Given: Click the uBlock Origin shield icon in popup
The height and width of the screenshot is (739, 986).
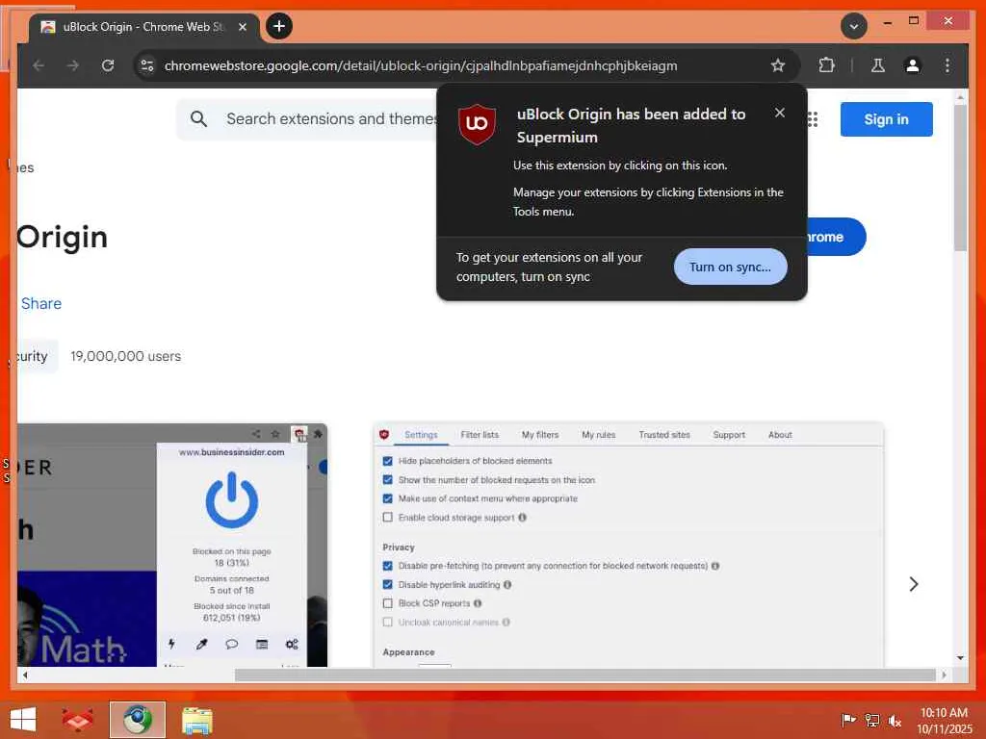Looking at the screenshot, I should pos(477,124).
